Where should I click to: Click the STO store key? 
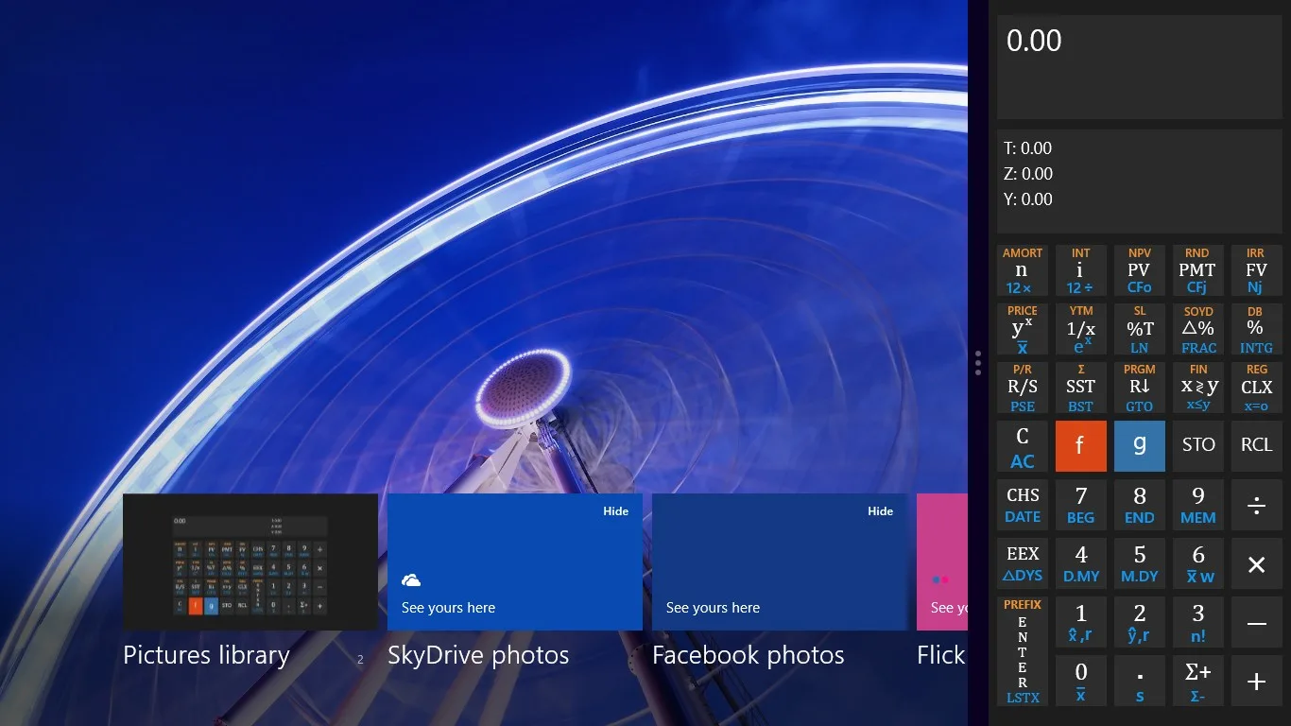(1197, 446)
